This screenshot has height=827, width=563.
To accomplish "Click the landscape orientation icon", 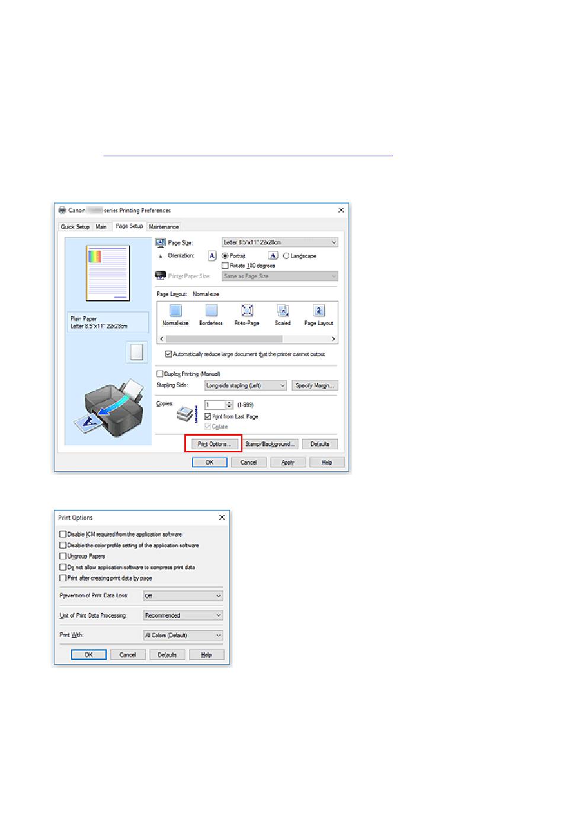I will (273, 256).
